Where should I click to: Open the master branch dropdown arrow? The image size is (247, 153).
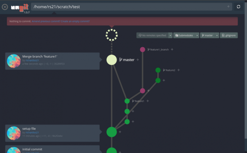click(217, 35)
